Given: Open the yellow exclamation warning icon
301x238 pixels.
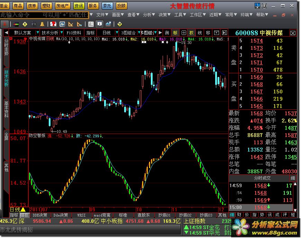Looking at the screenshot, I should (25, 24).
